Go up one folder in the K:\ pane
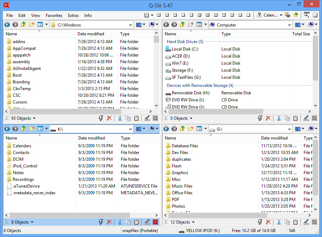This screenshot has height=237, width=322. tap(23, 129)
